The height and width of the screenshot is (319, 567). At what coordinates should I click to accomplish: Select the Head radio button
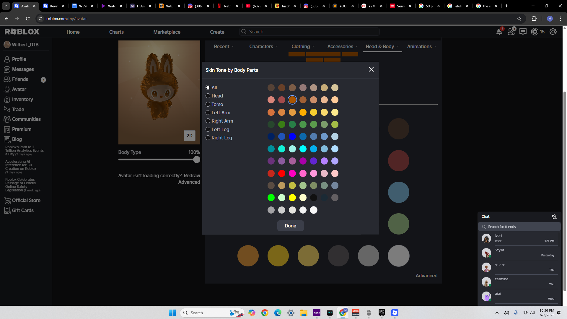208,96
